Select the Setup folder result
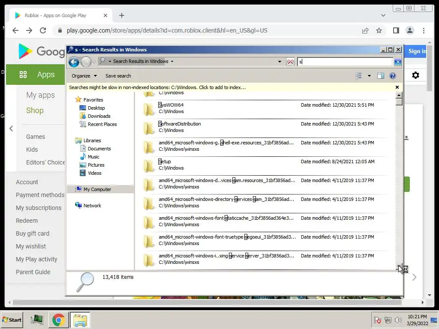Screen dimensions: 439x329 265,165
